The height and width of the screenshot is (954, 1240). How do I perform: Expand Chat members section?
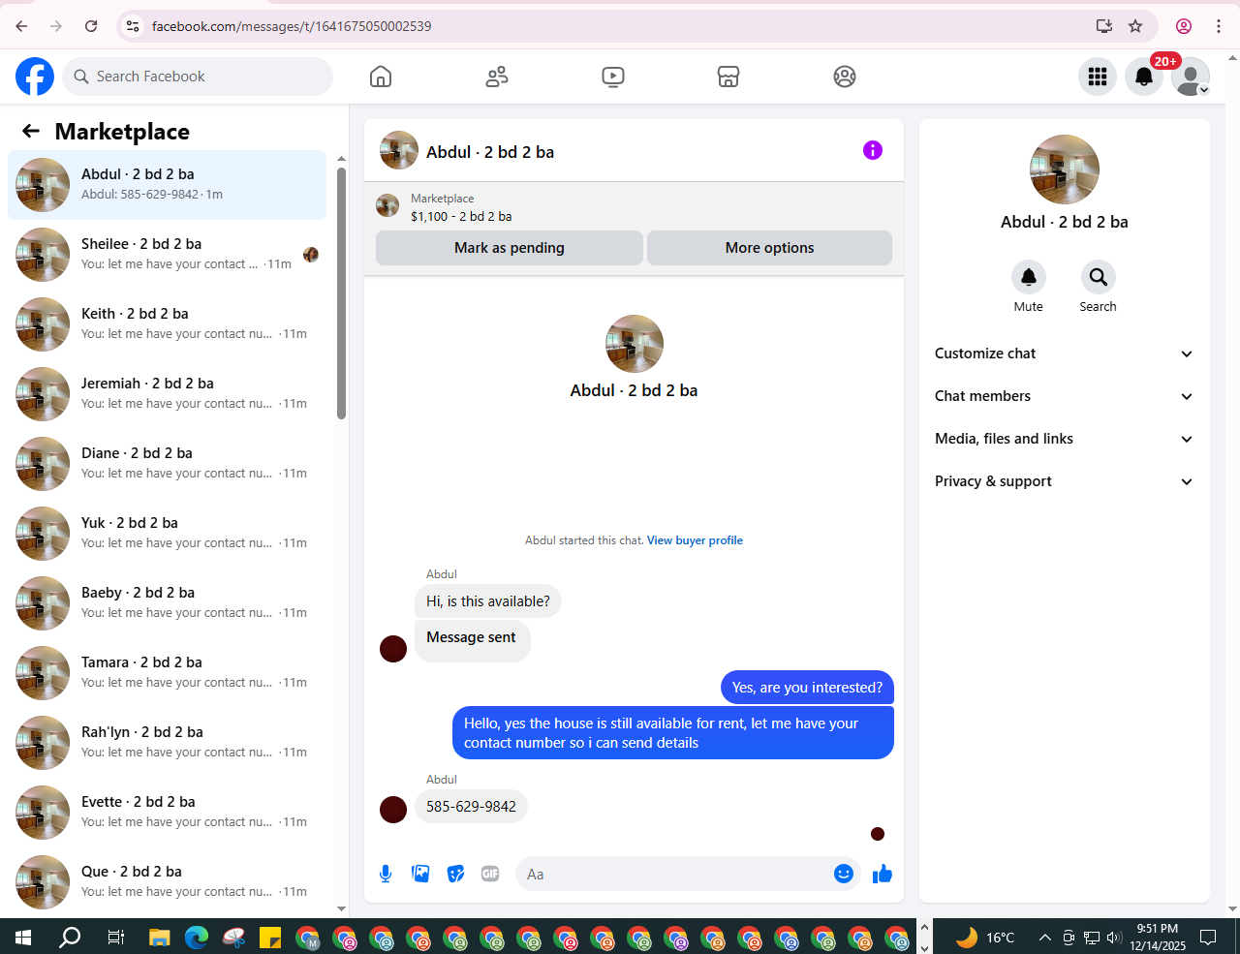point(1065,396)
